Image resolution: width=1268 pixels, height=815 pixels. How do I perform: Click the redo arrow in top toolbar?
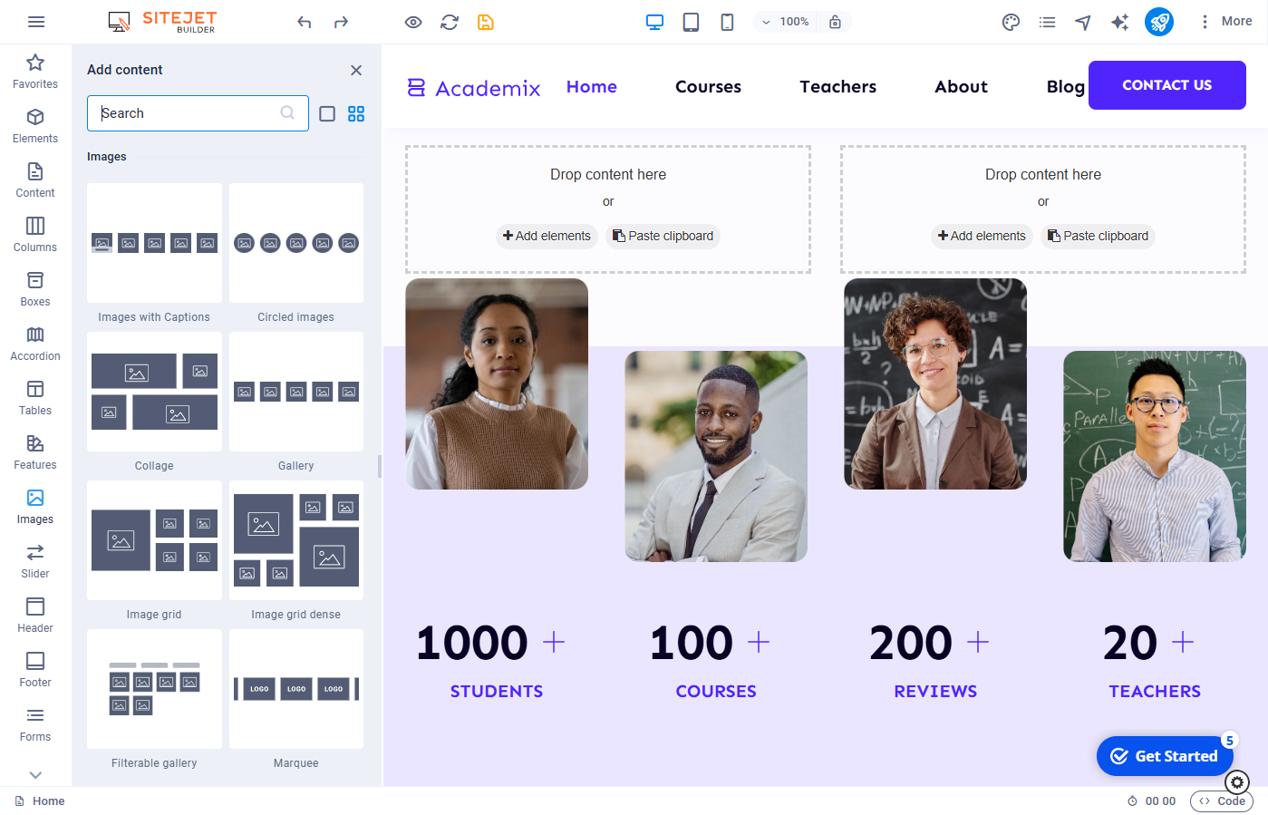click(341, 22)
